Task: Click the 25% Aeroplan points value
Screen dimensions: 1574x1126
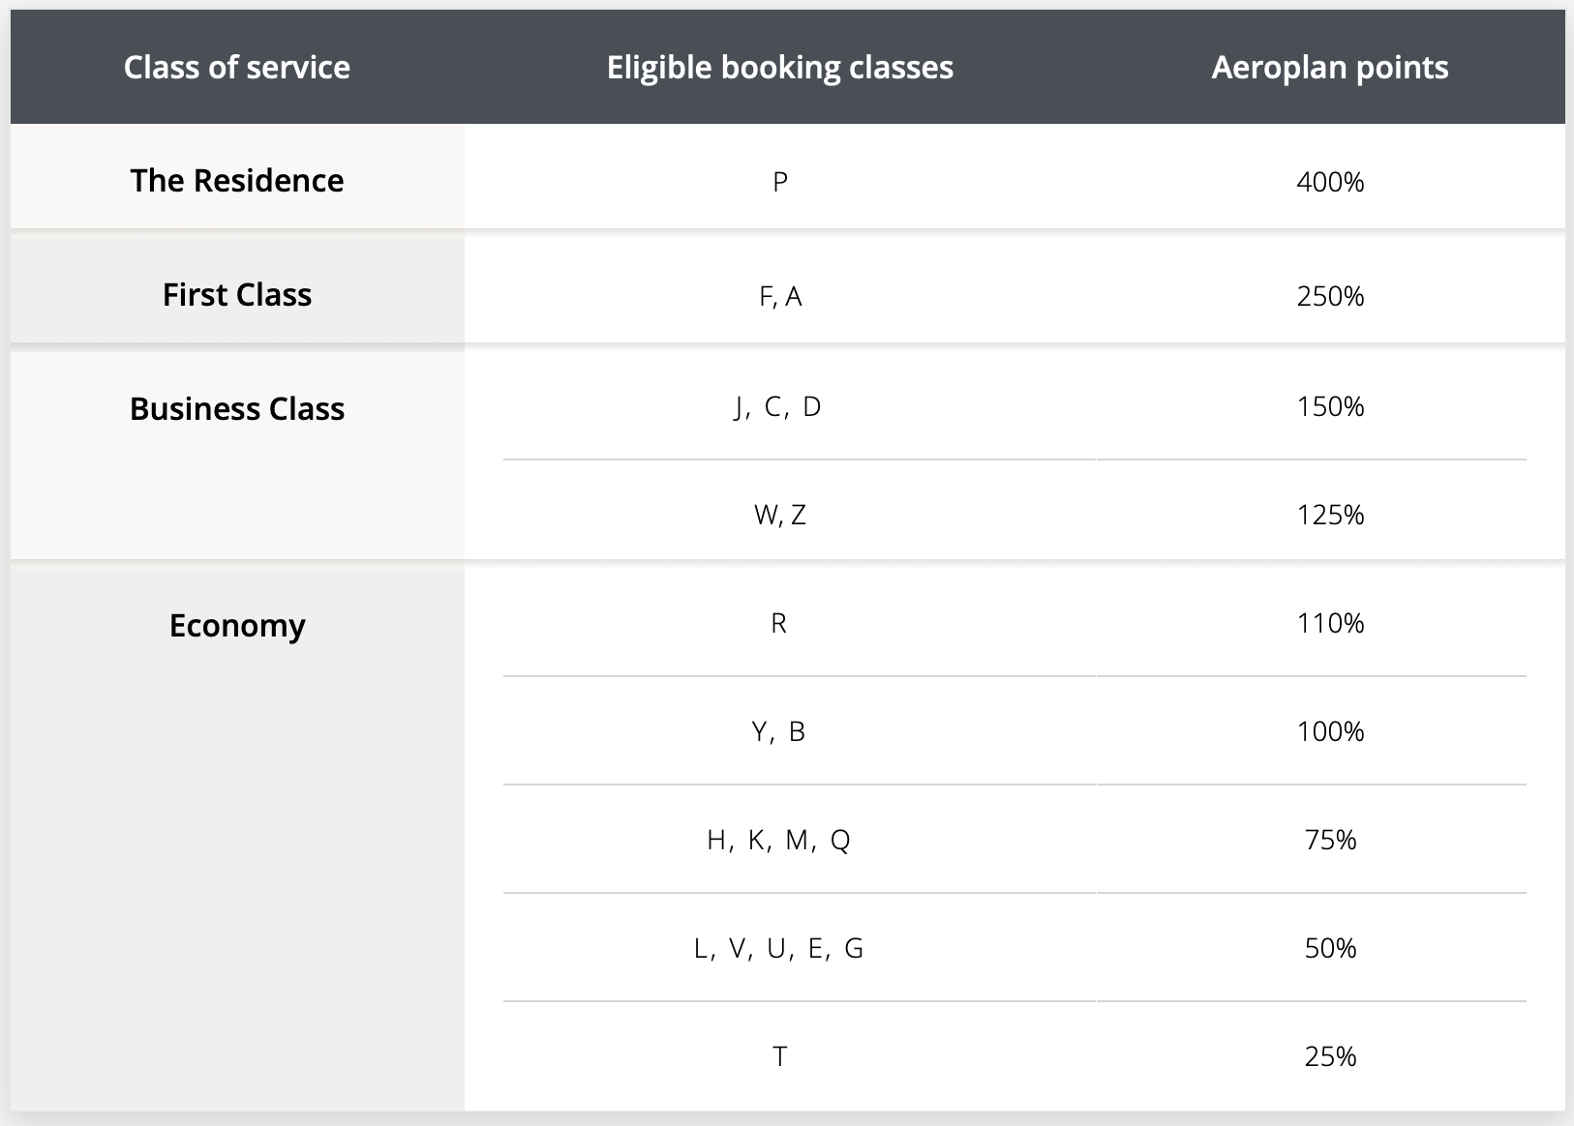Action: pos(1330,1056)
